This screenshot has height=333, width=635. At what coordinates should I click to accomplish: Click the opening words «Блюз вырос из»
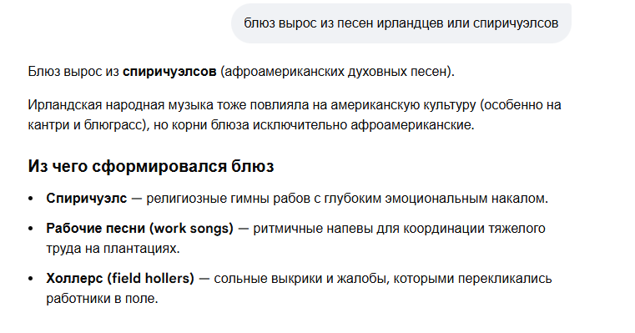point(73,72)
